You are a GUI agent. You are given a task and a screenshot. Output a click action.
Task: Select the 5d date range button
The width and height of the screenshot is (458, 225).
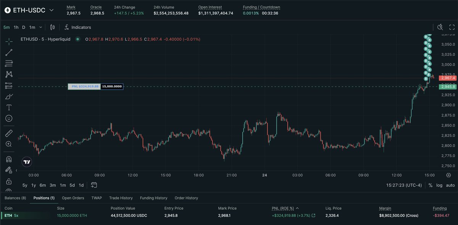coord(72,185)
